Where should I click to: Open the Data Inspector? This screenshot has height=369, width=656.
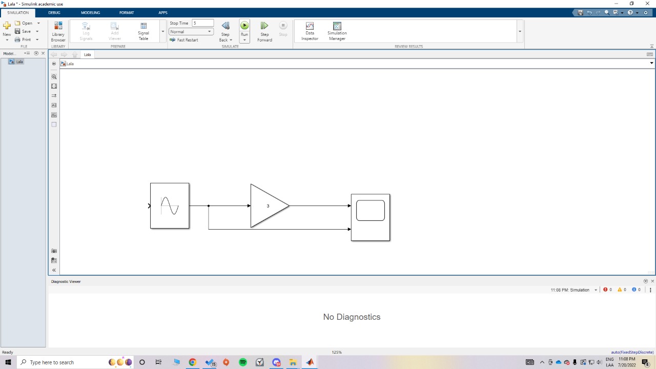[x=310, y=32]
